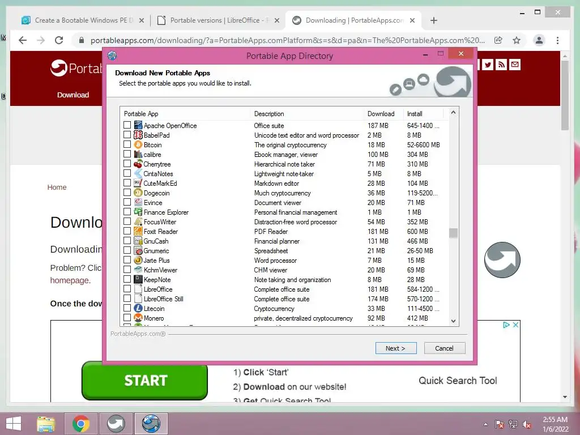Click the Next > button
The image size is (580, 435).
tap(396, 348)
